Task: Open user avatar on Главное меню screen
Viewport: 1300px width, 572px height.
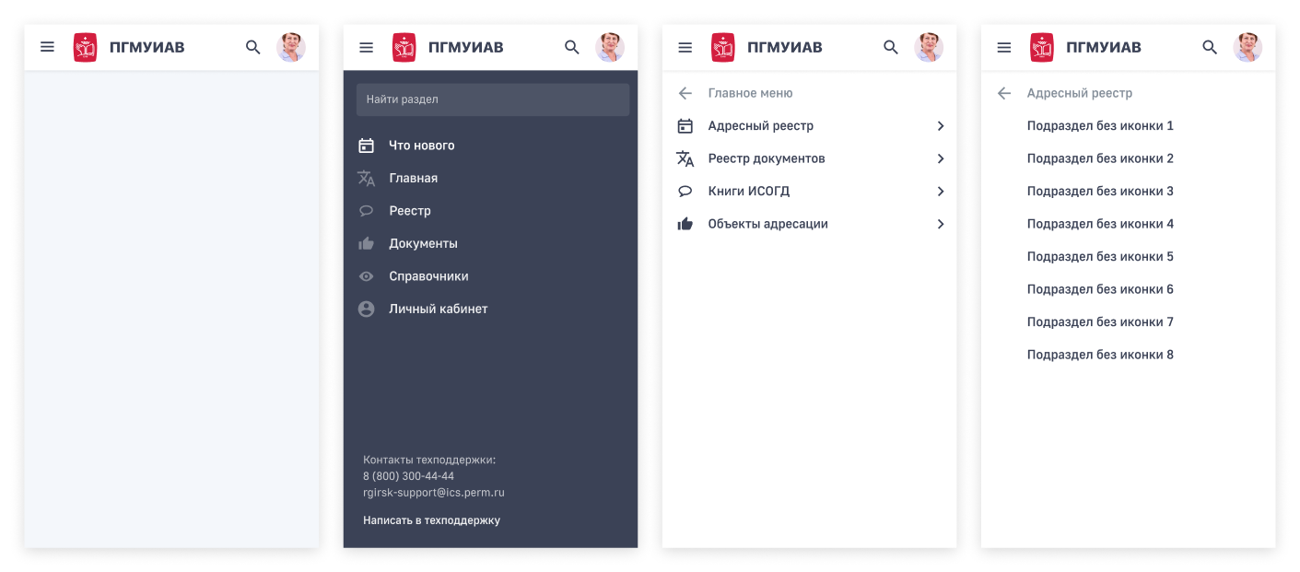Action: tap(929, 47)
